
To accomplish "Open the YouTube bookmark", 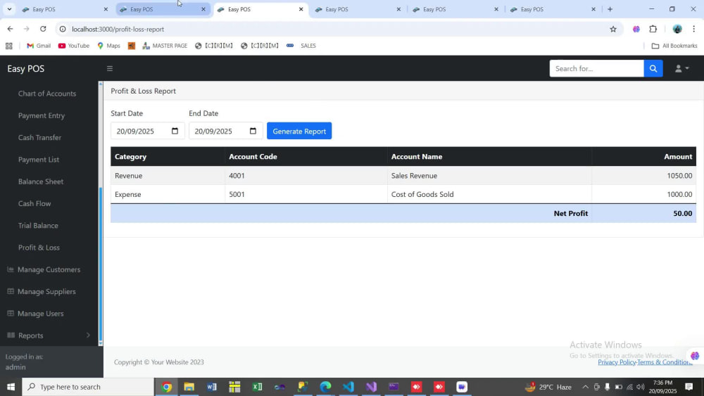I will 74,46.
